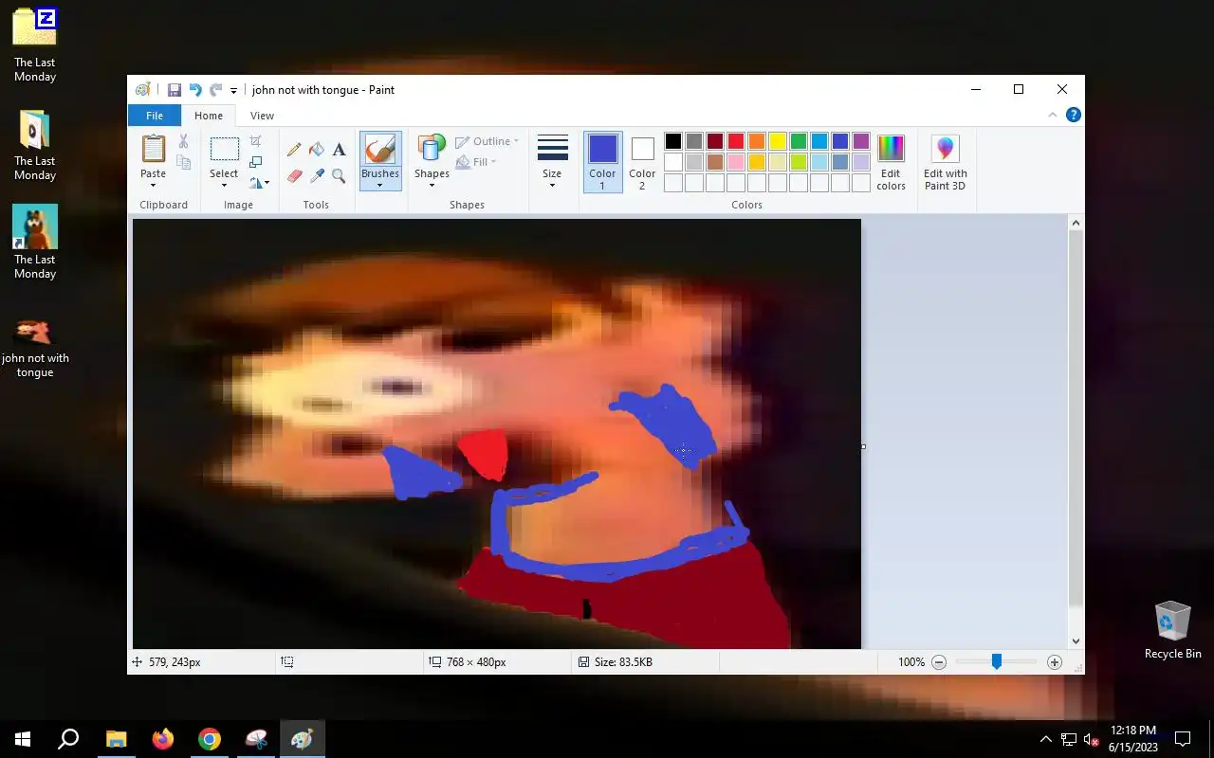
Task: Open Paint Help question mark icon
Action: coord(1074,115)
